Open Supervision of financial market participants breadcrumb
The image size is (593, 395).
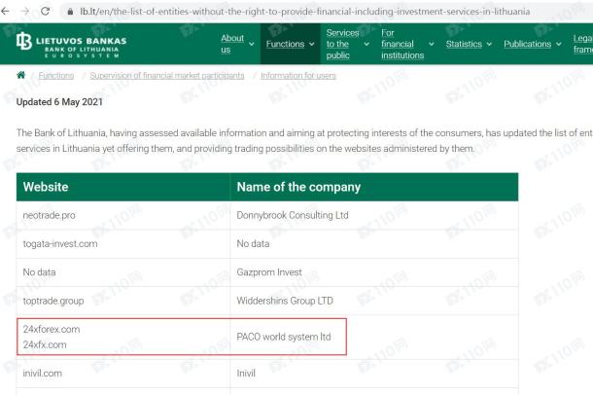(x=167, y=76)
